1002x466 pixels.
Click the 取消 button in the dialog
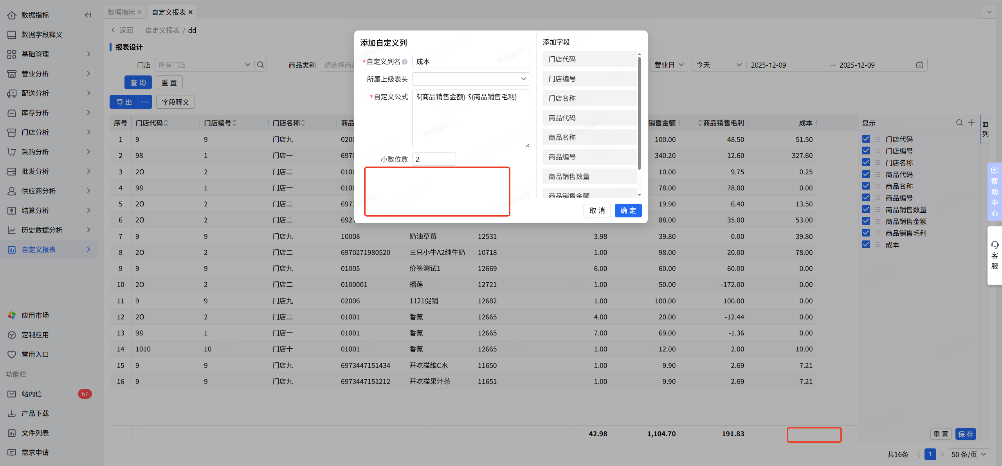[597, 210]
